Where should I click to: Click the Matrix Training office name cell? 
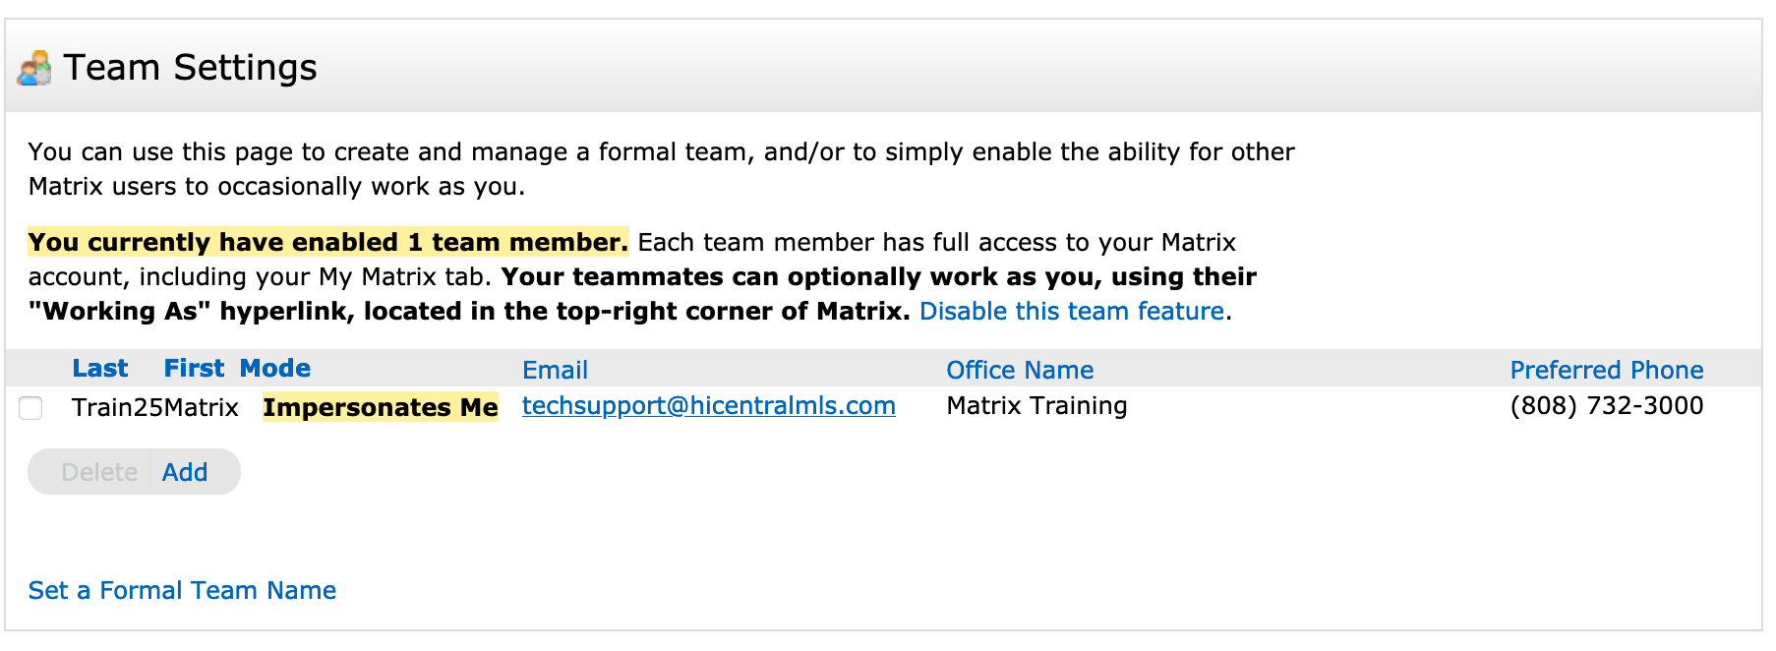tap(1036, 406)
